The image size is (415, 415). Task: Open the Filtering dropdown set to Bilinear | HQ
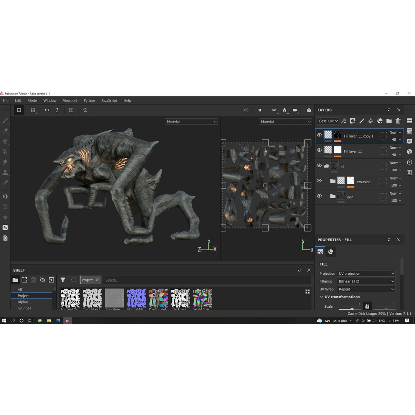(x=366, y=281)
